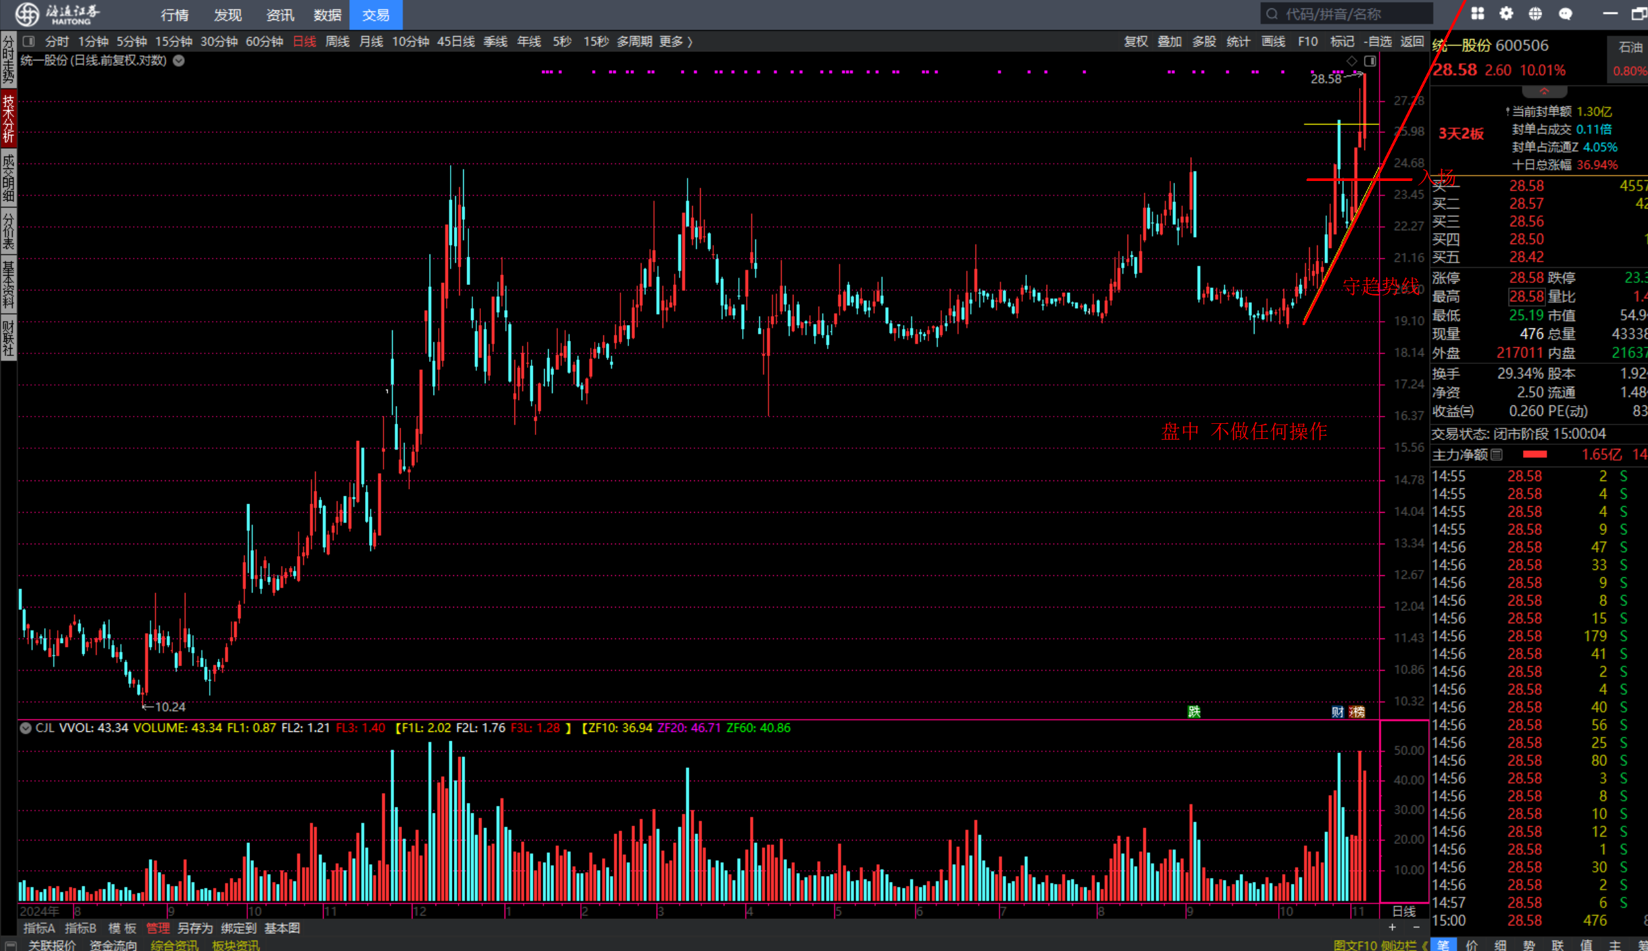Toggle left panel square icon beside 分时
This screenshot has width=1648, height=951.
28,41
